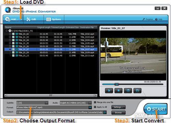This screenshot has height=123, width=171.
Task: Click the Original Length column header
Action: (44, 27)
